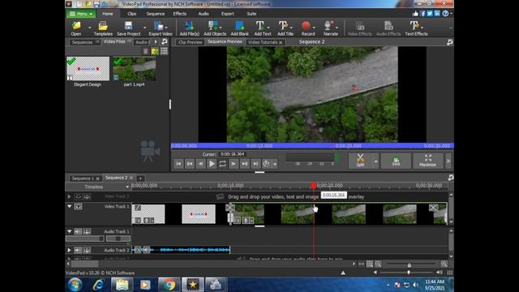Click the Add Title tool
Image resolution: width=519 pixels, height=292 pixels.
285,28
